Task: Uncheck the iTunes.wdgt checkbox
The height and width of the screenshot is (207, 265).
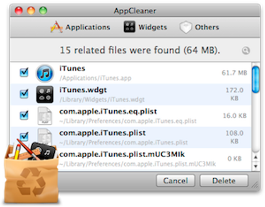Action: (24, 94)
